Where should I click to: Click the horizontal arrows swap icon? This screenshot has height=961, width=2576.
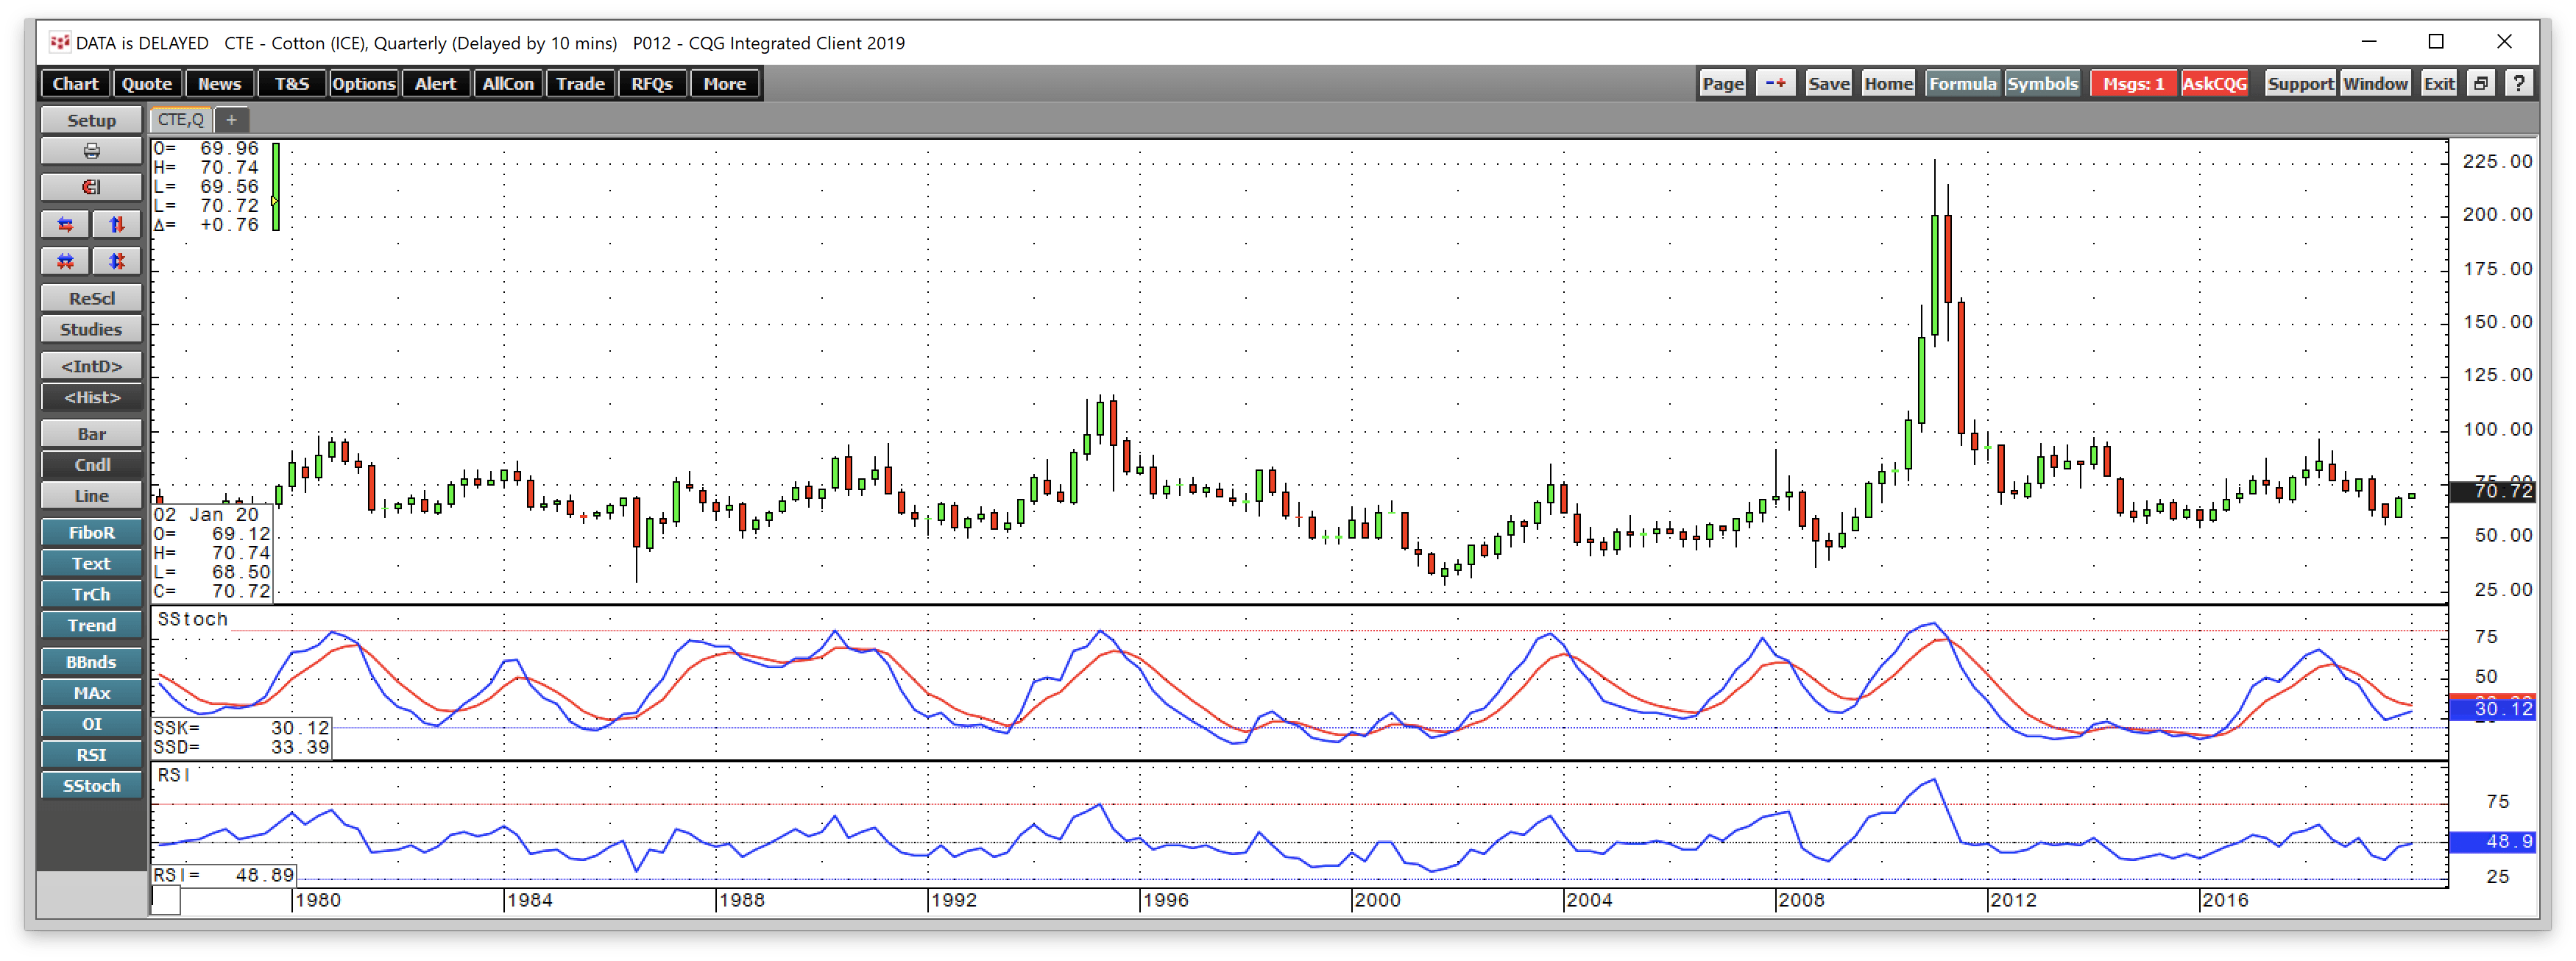(65, 224)
